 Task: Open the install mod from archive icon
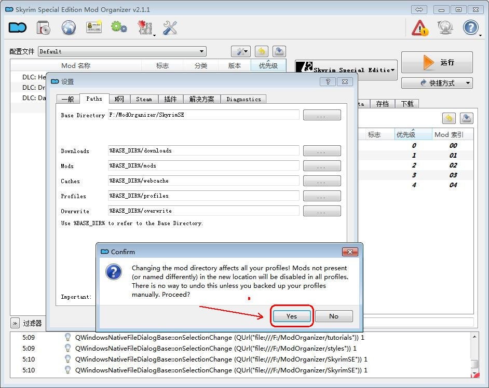point(43,27)
